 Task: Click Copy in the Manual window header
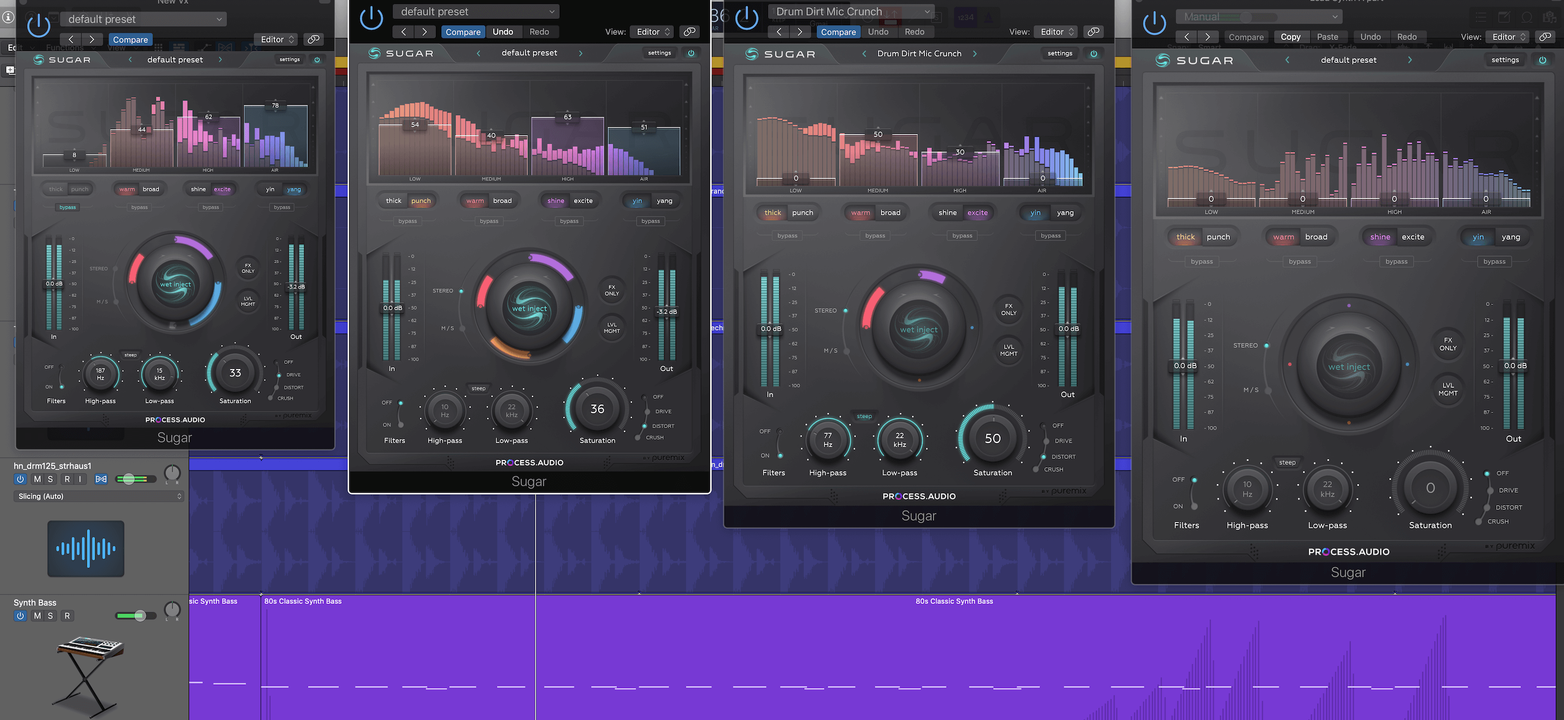click(1291, 37)
